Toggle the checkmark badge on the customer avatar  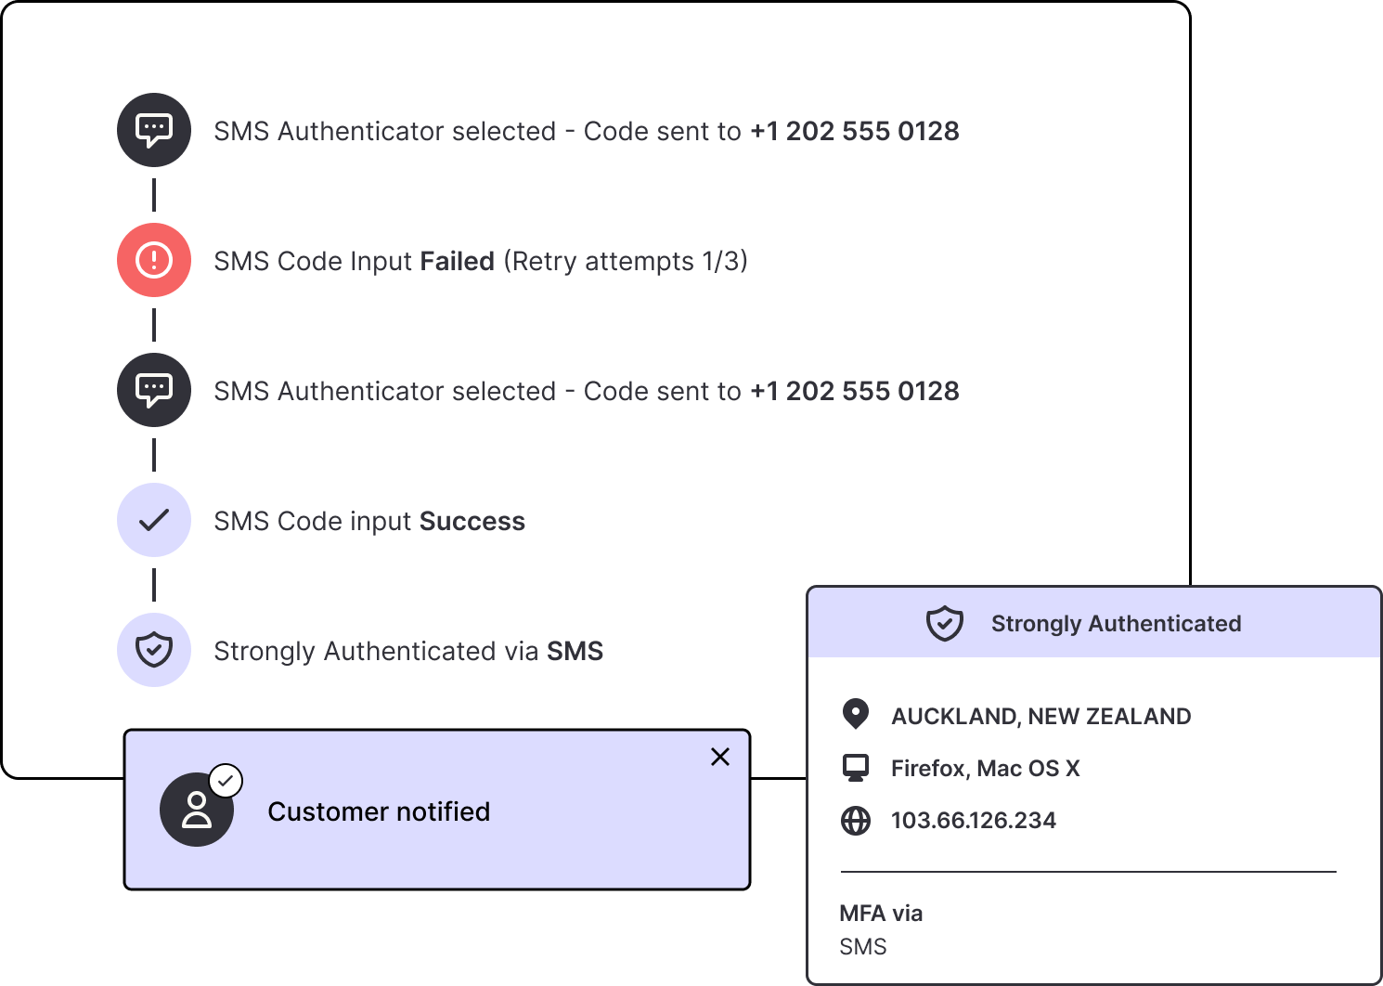point(225,780)
